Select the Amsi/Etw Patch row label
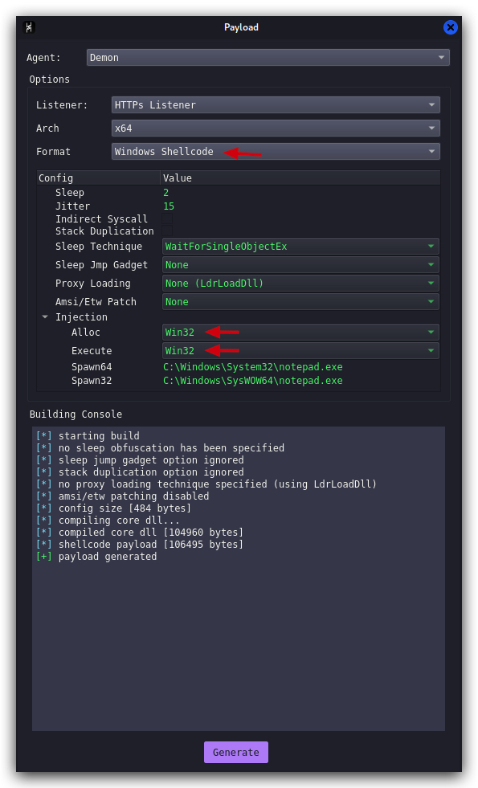 click(96, 301)
